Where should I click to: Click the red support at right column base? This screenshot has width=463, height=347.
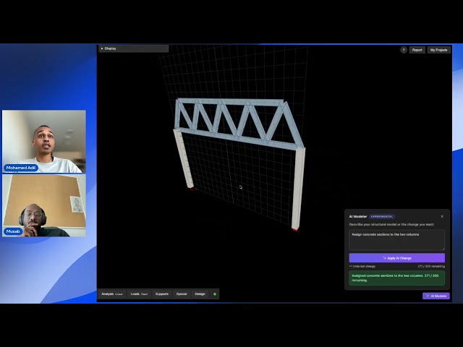click(x=295, y=230)
